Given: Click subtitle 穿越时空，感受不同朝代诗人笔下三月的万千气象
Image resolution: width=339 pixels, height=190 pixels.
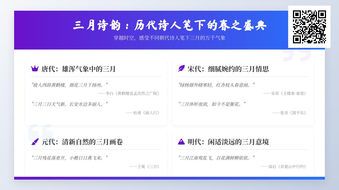Looking at the screenshot, I should click(169, 38).
